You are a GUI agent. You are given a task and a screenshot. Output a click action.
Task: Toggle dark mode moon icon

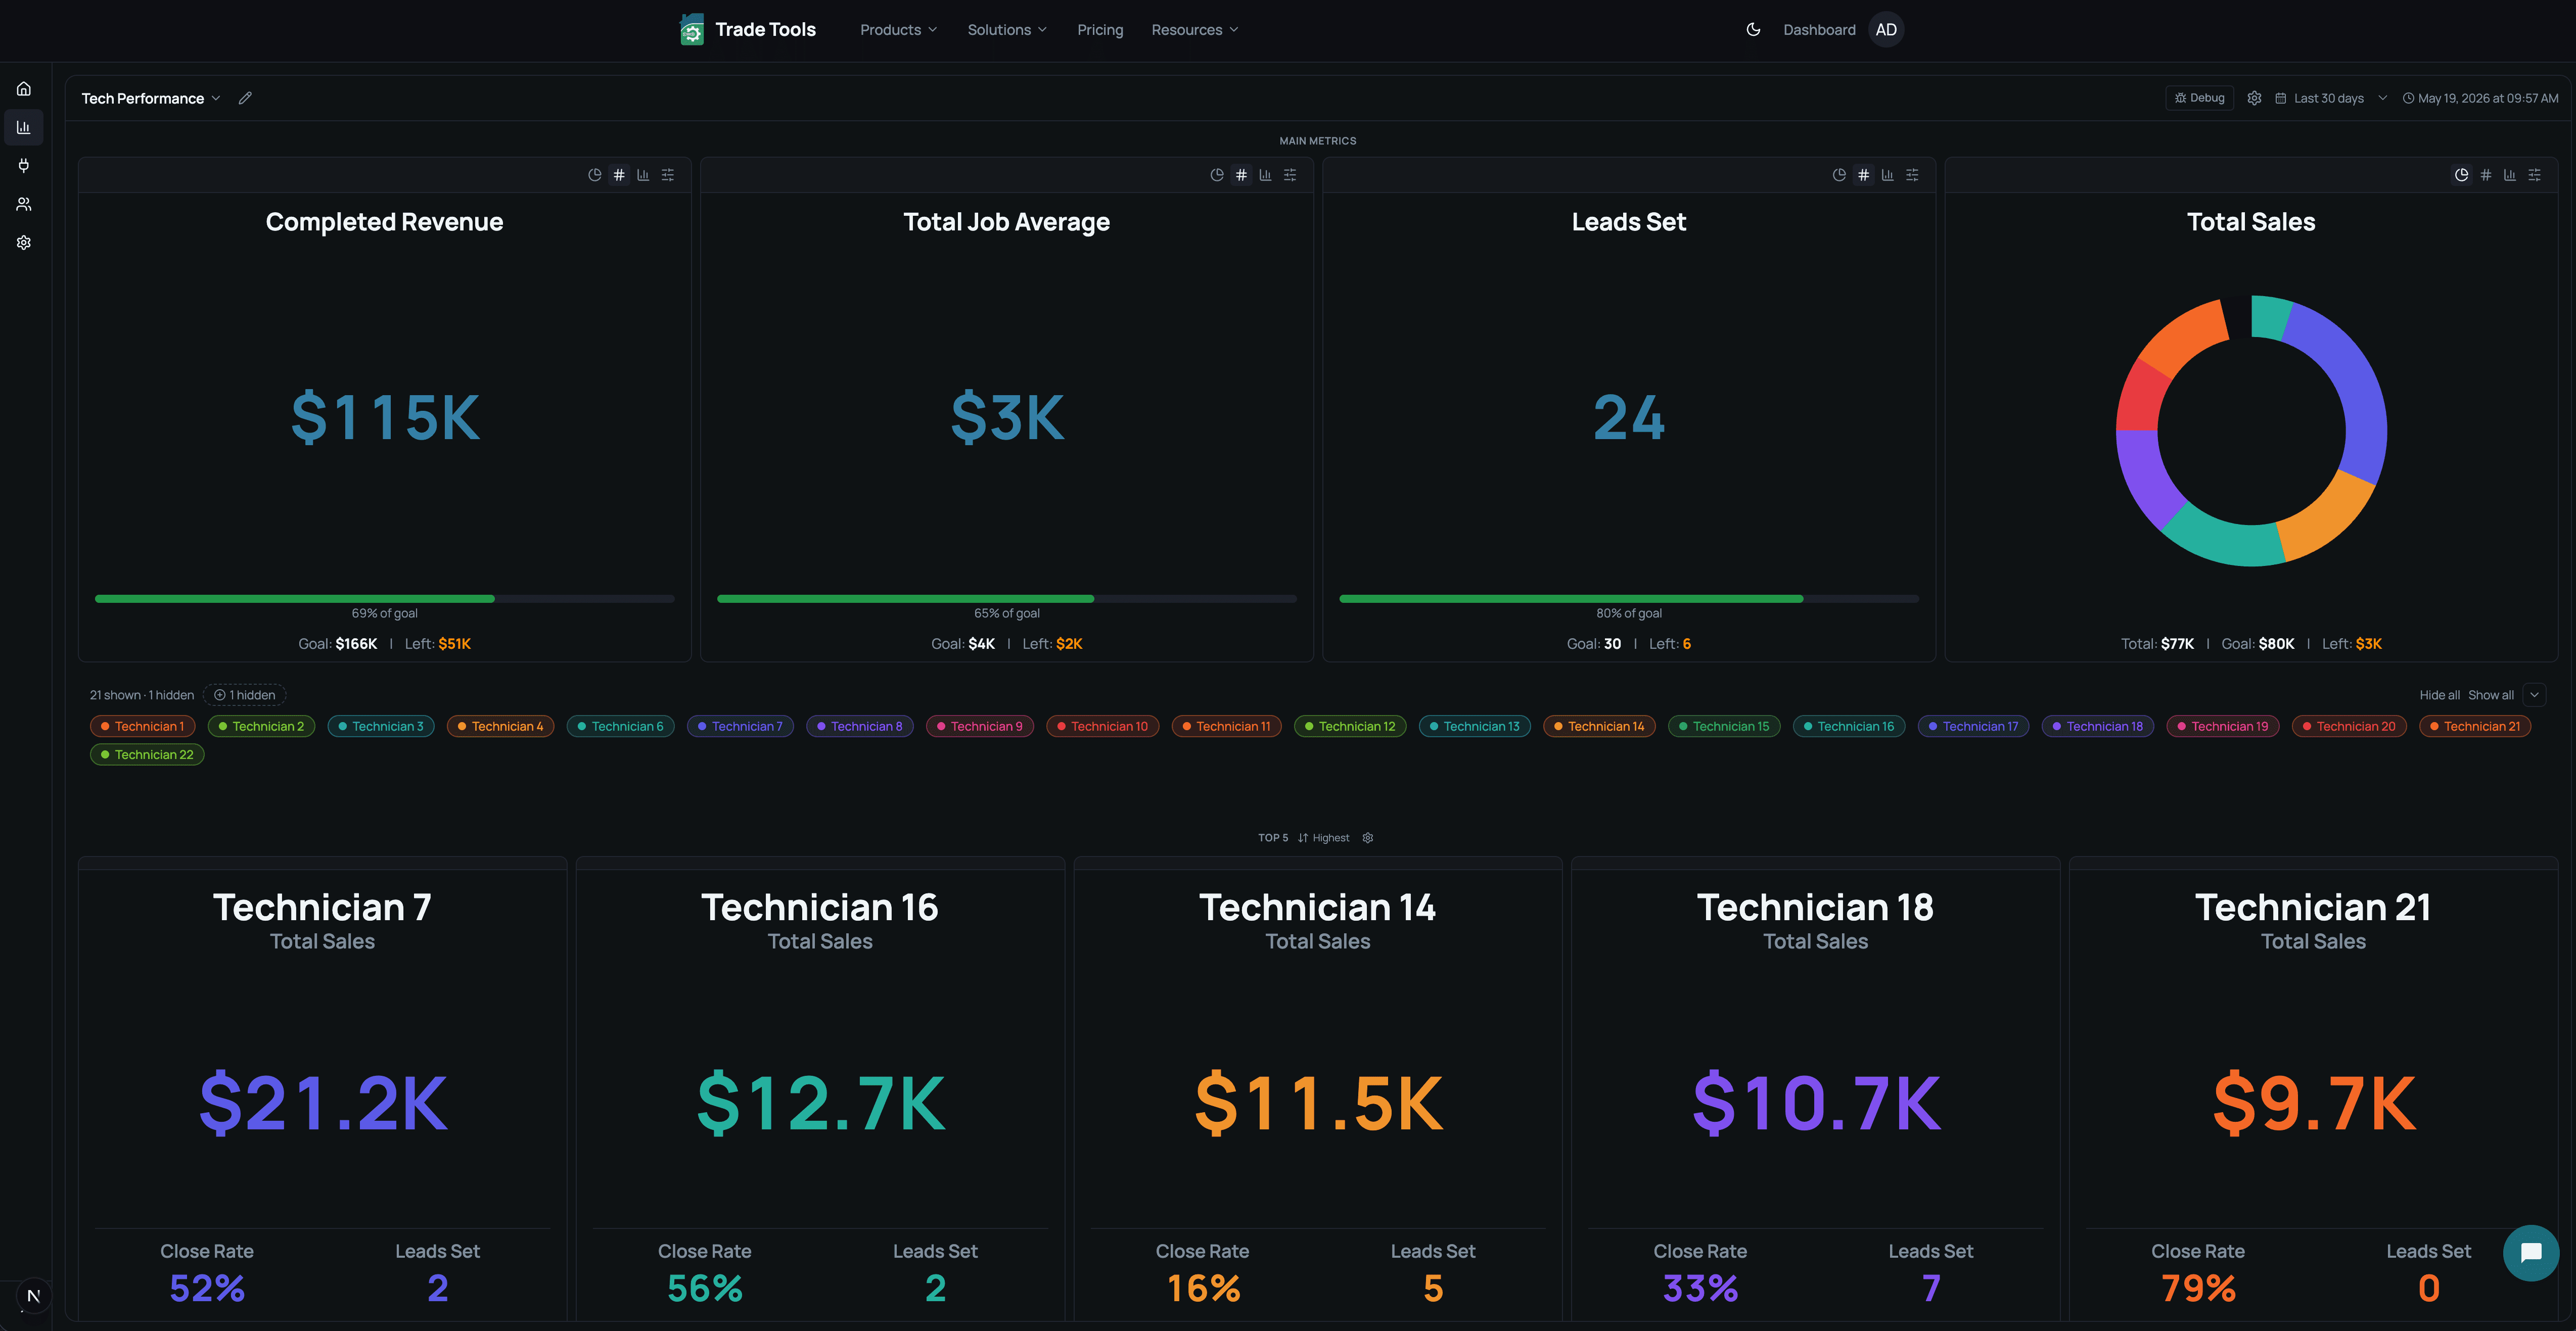pos(1753,30)
